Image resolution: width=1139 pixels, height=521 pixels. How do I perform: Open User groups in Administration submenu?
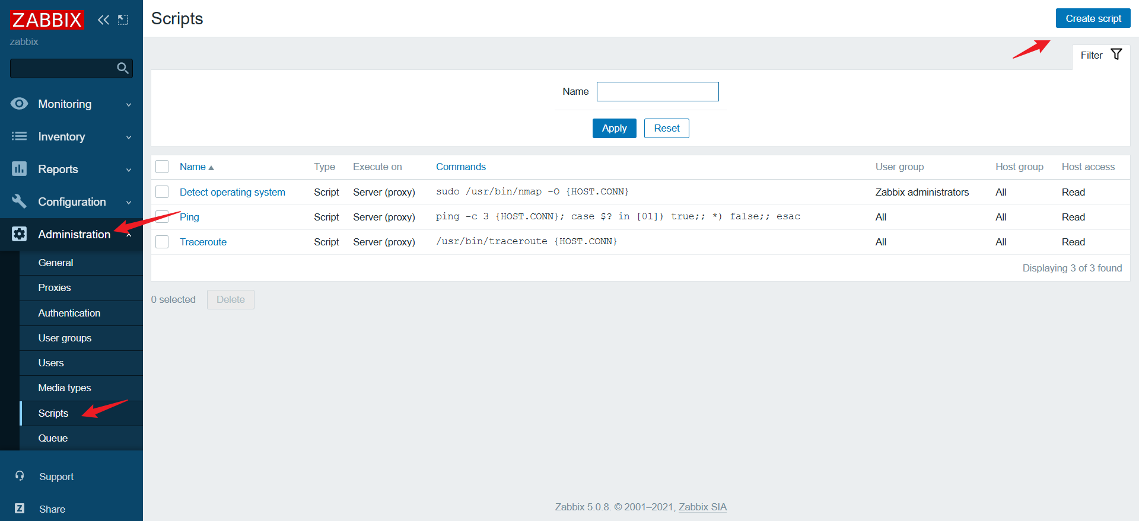pos(65,338)
